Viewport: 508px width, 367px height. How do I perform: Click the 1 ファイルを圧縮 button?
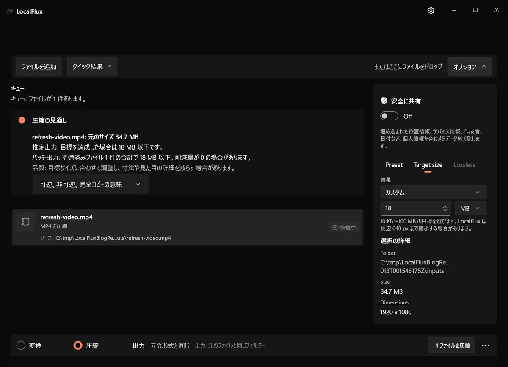tap(451, 345)
